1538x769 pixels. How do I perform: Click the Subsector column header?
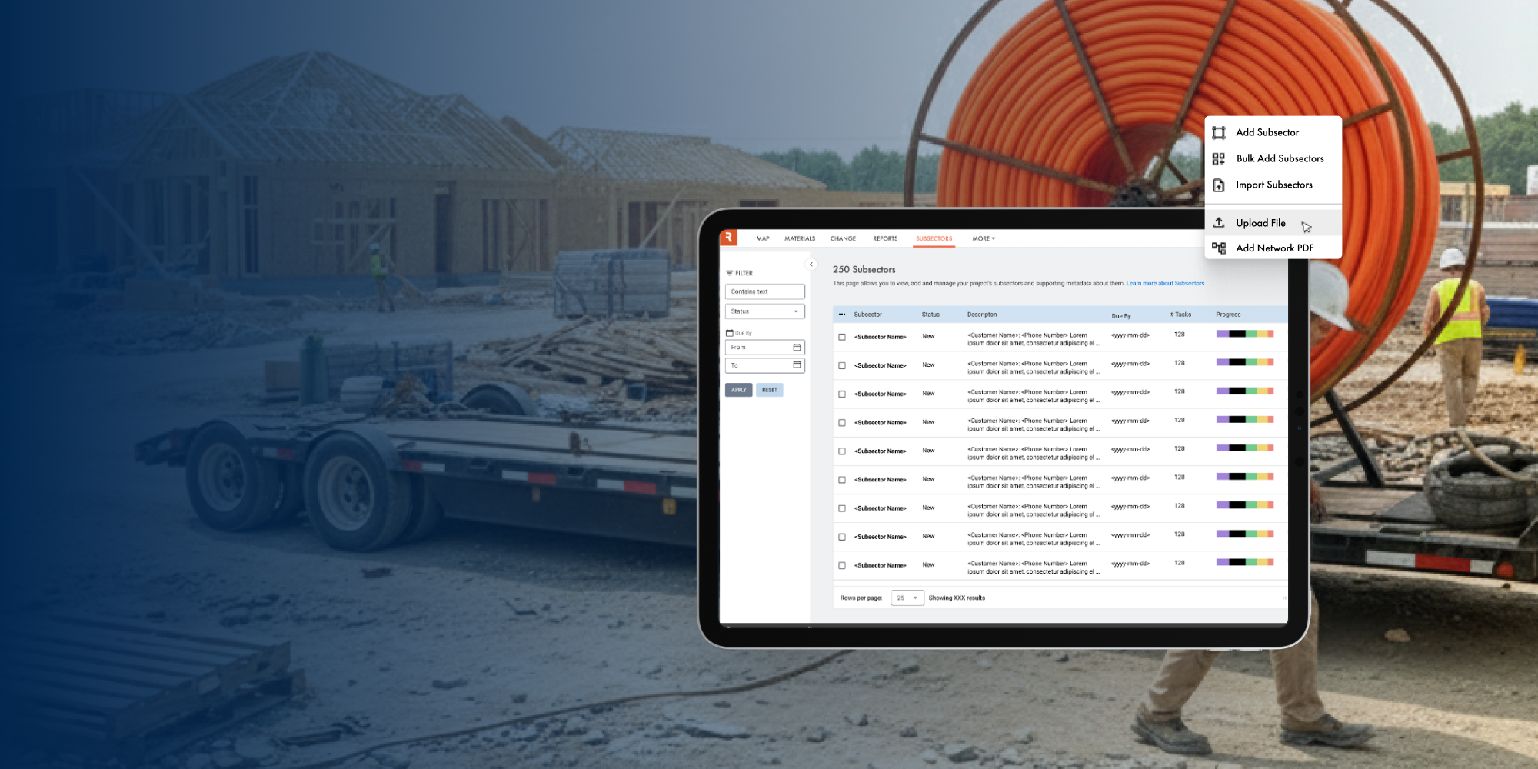pyautogui.click(x=867, y=315)
